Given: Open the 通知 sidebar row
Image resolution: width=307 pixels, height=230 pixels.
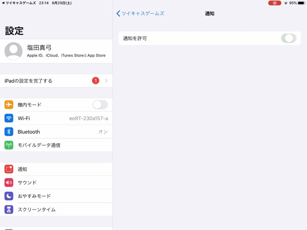Looking at the screenshot, I should [x=56, y=169].
